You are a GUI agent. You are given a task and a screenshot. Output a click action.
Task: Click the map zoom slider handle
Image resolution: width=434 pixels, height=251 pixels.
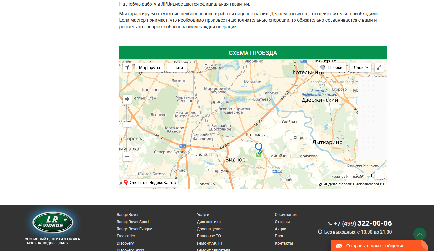[127, 124]
